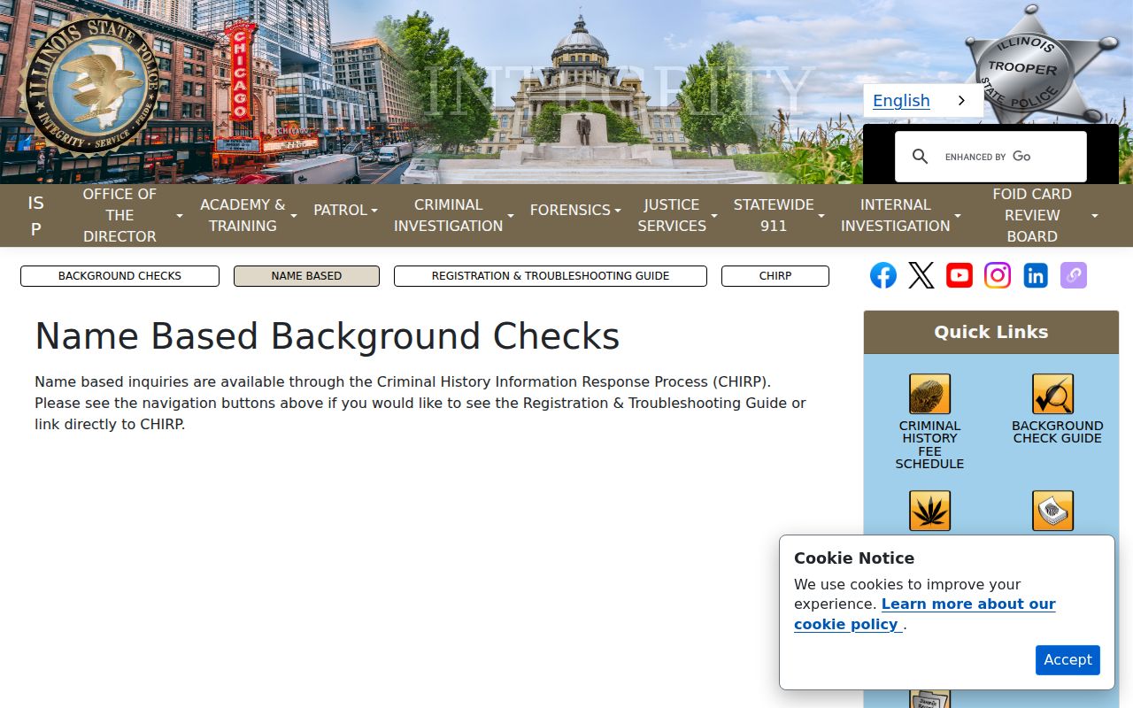This screenshot has height=708, width=1133.
Task: Open the English language selector
Action: [922, 101]
